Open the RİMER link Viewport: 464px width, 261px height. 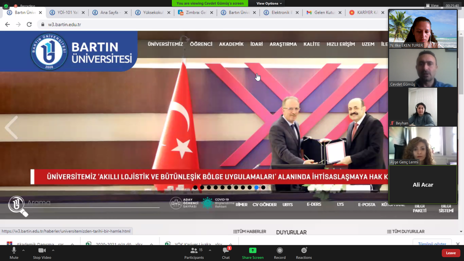click(x=242, y=204)
